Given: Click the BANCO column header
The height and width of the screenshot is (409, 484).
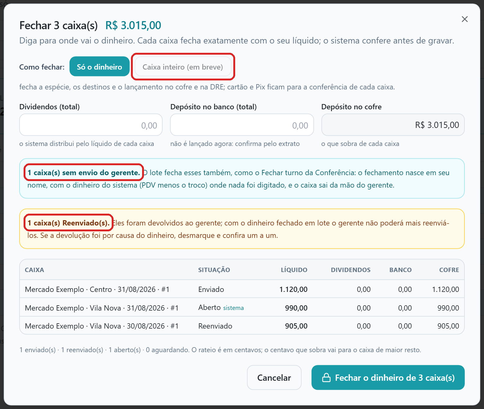Looking at the screenshot, I should point(401,270).
